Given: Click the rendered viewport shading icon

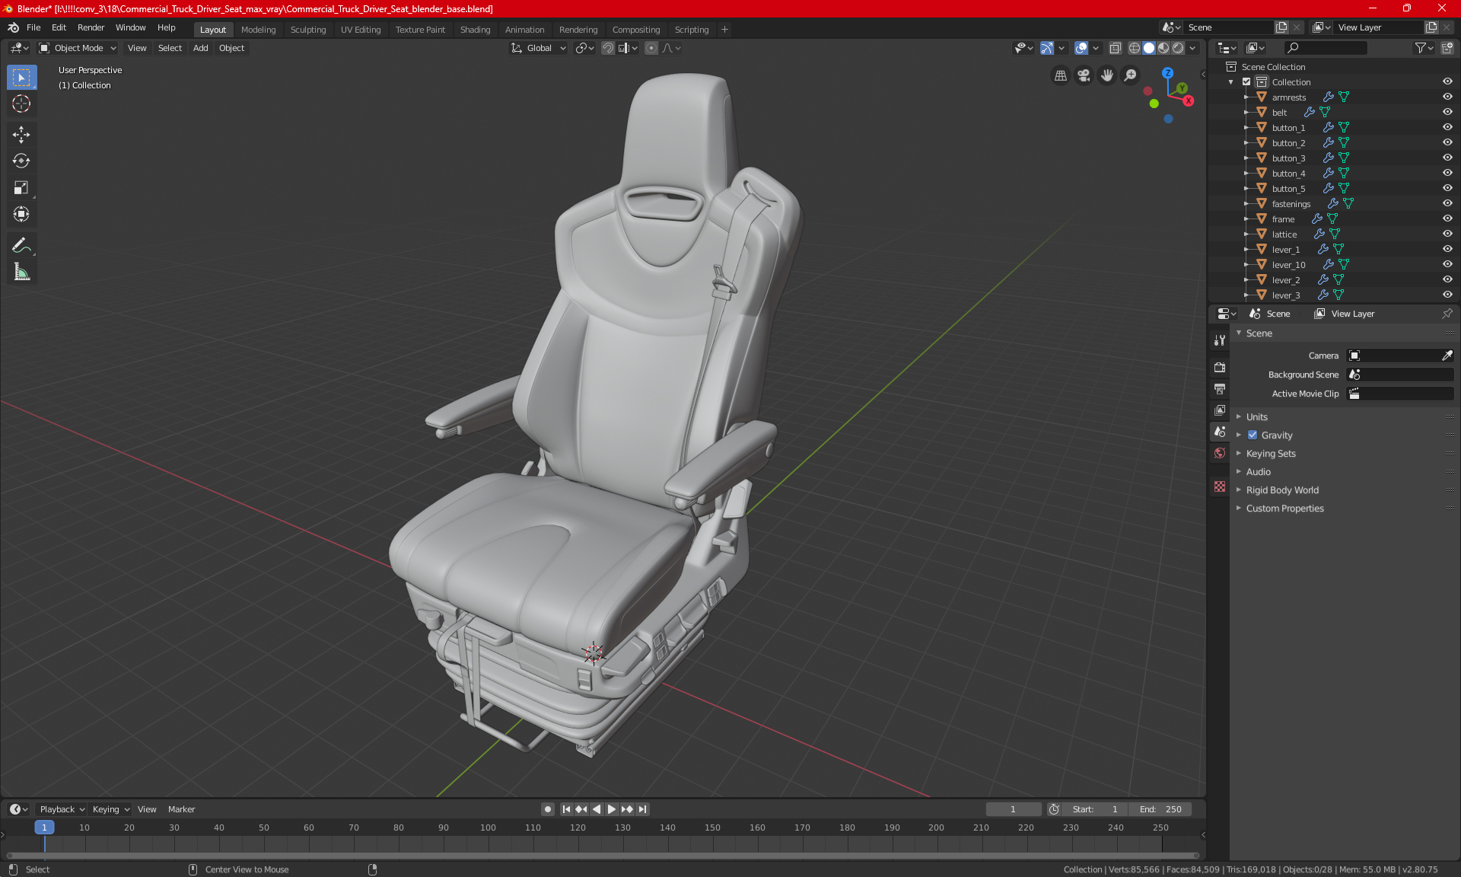Looking at the screenshot, I should pos(1177,48).
